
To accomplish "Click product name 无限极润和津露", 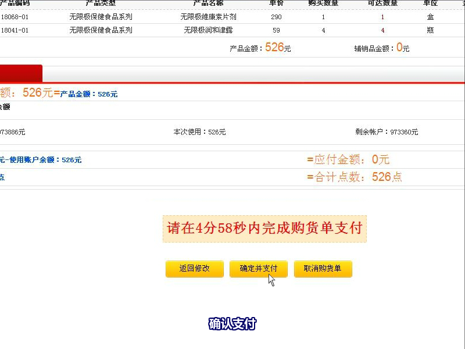I will pos(208,30).
